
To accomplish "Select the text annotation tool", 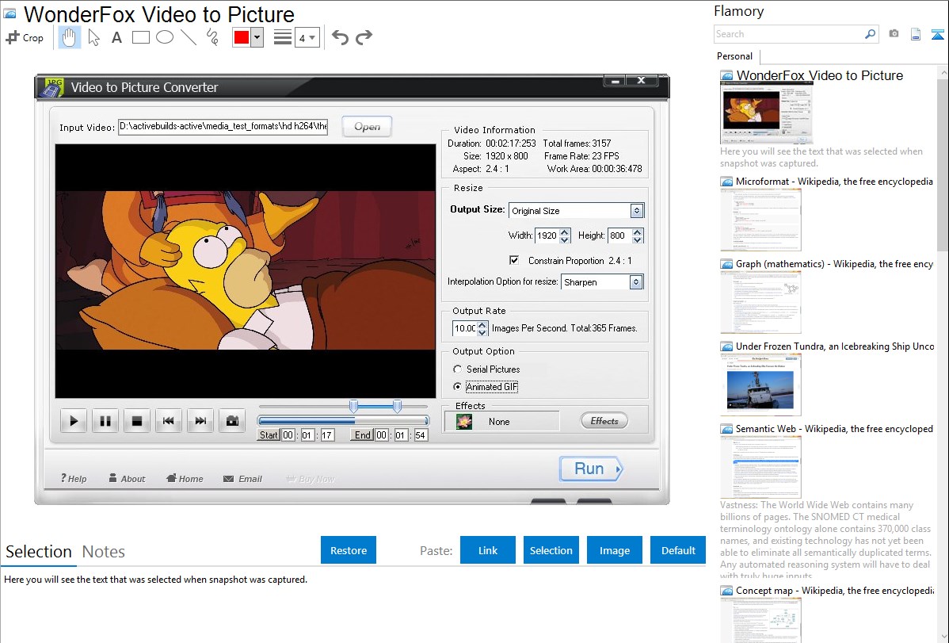I will tap(116, 37).
